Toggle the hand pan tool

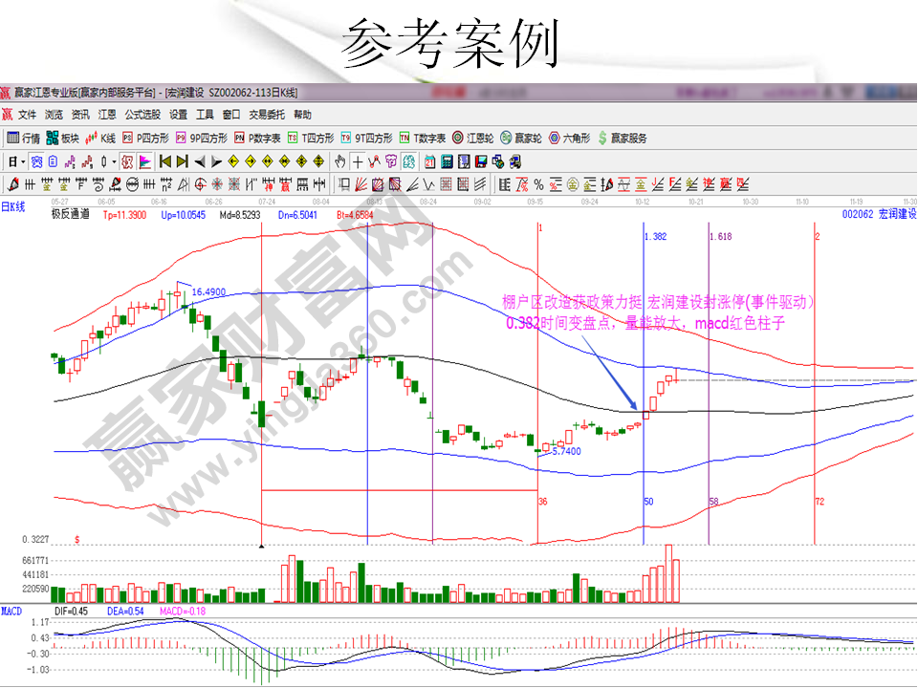[339, 162]
